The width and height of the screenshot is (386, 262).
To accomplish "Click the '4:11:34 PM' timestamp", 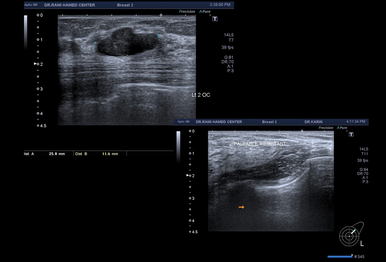I will (x=356, y=121).
